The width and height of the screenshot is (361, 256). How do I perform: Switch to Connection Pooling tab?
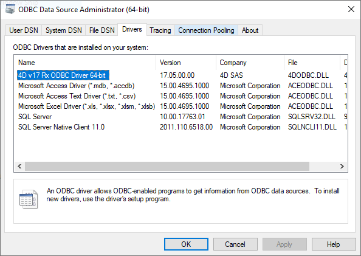206,30
